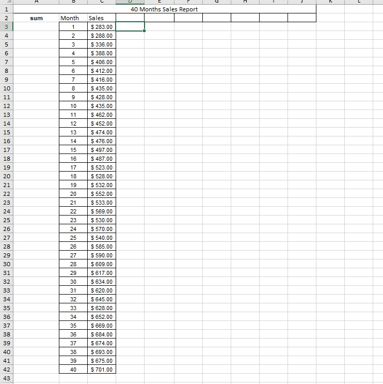Click the $ 652.00 sales cell
Viewport: 383px width, 384px height.
(x=102, y=317)
